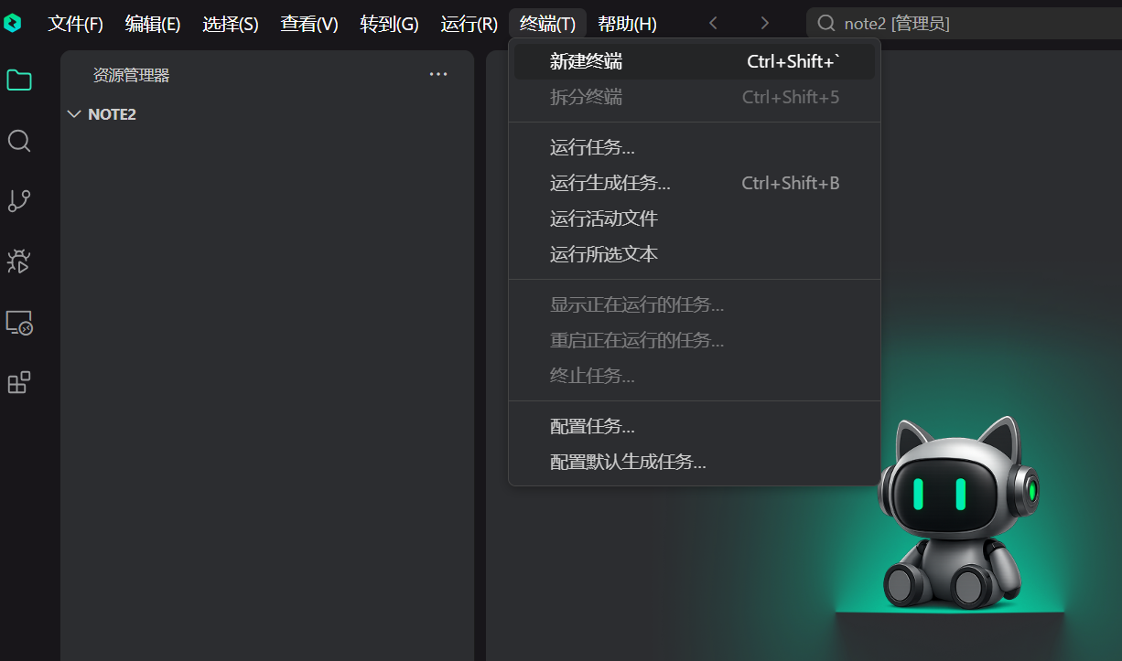Open the 文件(F) menu

[x=75, y=24]
